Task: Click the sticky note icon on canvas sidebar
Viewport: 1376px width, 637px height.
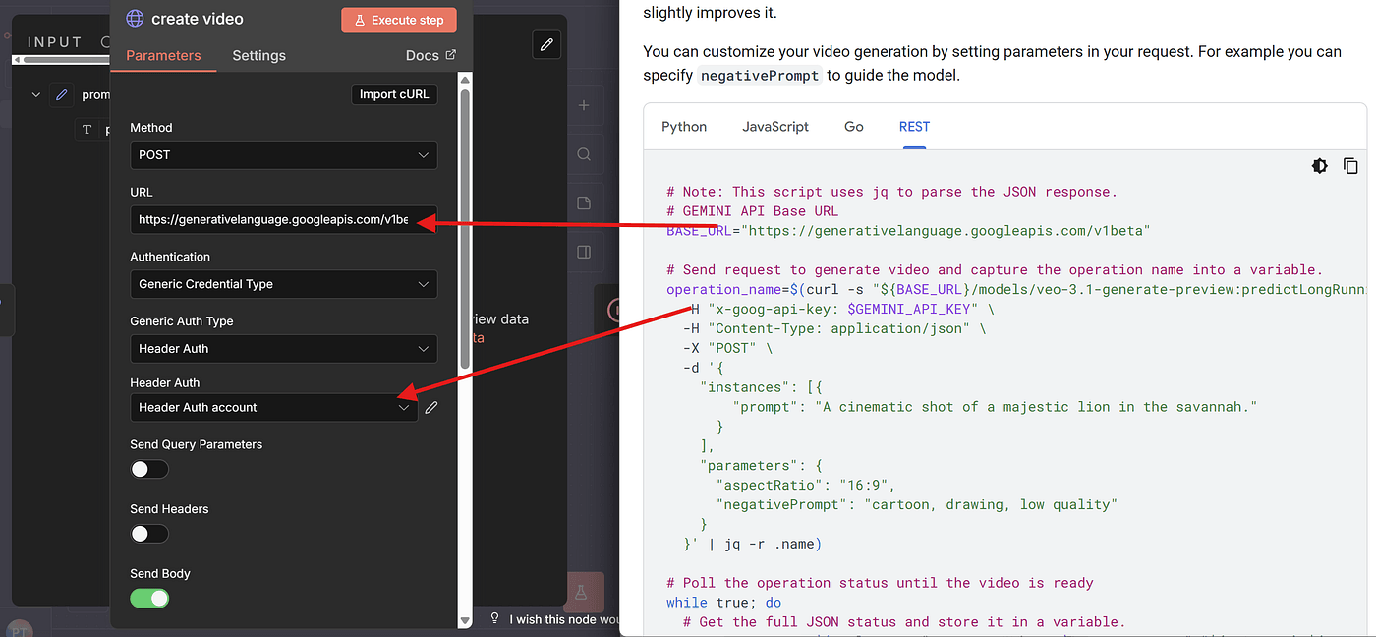Action: click(584, 203)
